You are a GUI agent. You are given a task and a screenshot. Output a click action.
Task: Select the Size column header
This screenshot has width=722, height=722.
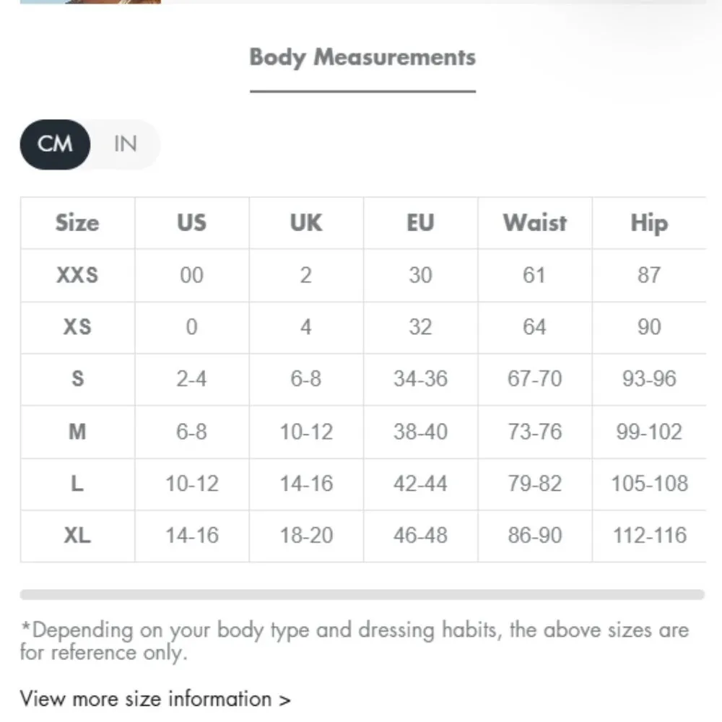pyautogui.click(x=77, y=223)
